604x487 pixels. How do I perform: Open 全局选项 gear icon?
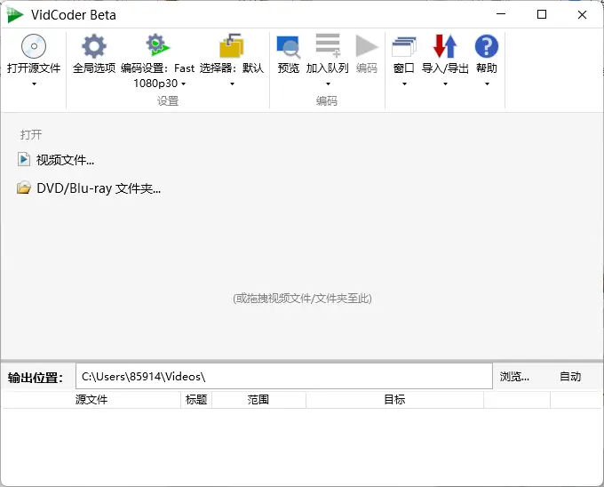(94, 46)
